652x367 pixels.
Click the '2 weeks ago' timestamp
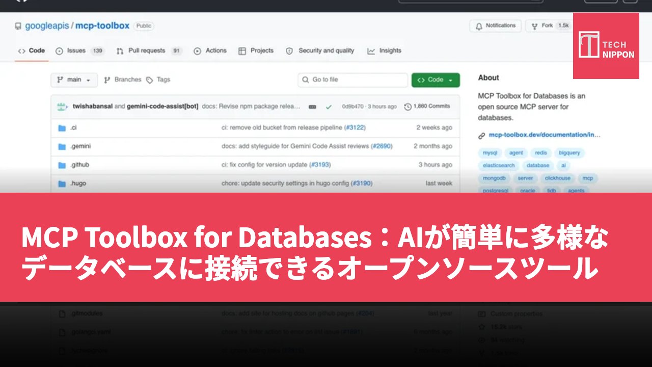click(434, 128)
